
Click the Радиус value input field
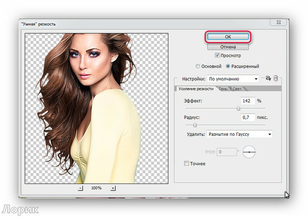click(248, 117)
